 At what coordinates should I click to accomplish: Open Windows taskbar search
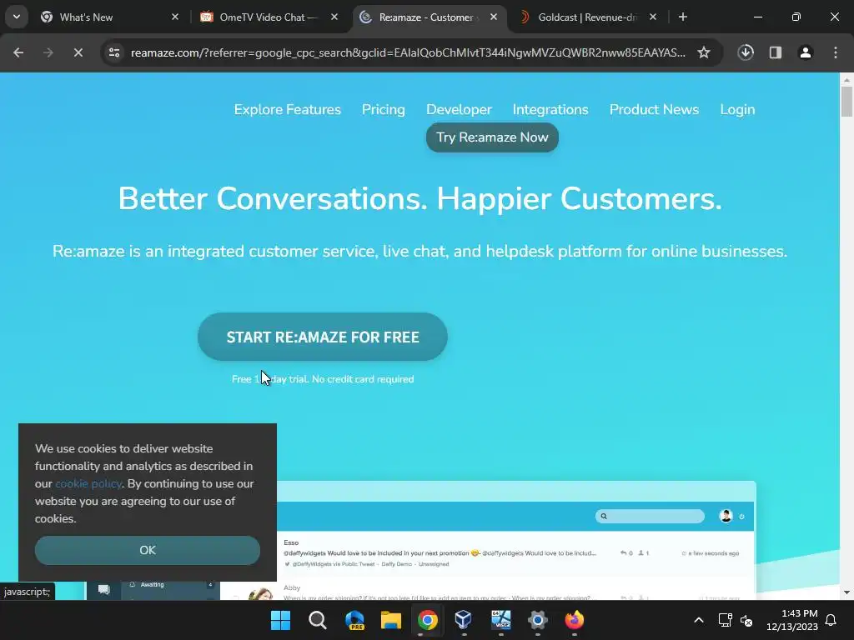pyautogui.click(x=318, y=620)
